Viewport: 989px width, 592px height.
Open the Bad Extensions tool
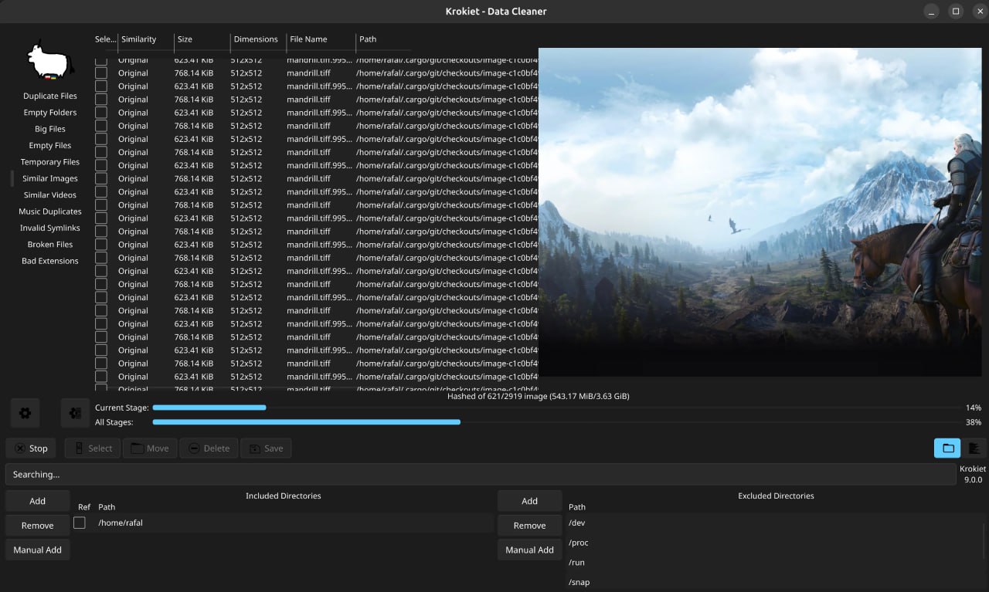[50, 260]
